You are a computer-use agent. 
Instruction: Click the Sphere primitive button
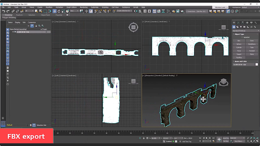pos(239,44)
